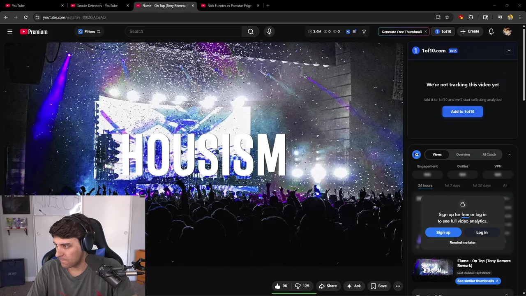
Task: Open Chrome media controls icon
Action: point(500,17)
